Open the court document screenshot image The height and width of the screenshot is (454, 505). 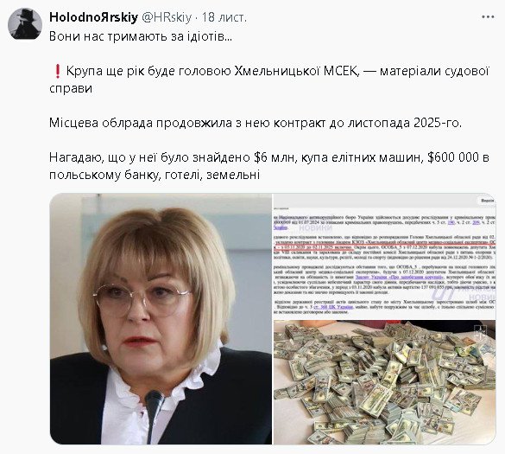point(384,256)
